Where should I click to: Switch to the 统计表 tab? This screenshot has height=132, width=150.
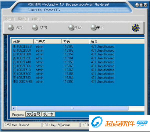point(48,114)
